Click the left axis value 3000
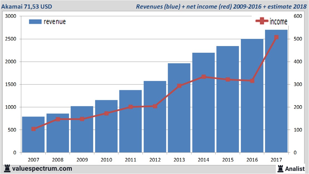This screenshot has width=309, height=174. pyautogui.click(x=11, y=16)
